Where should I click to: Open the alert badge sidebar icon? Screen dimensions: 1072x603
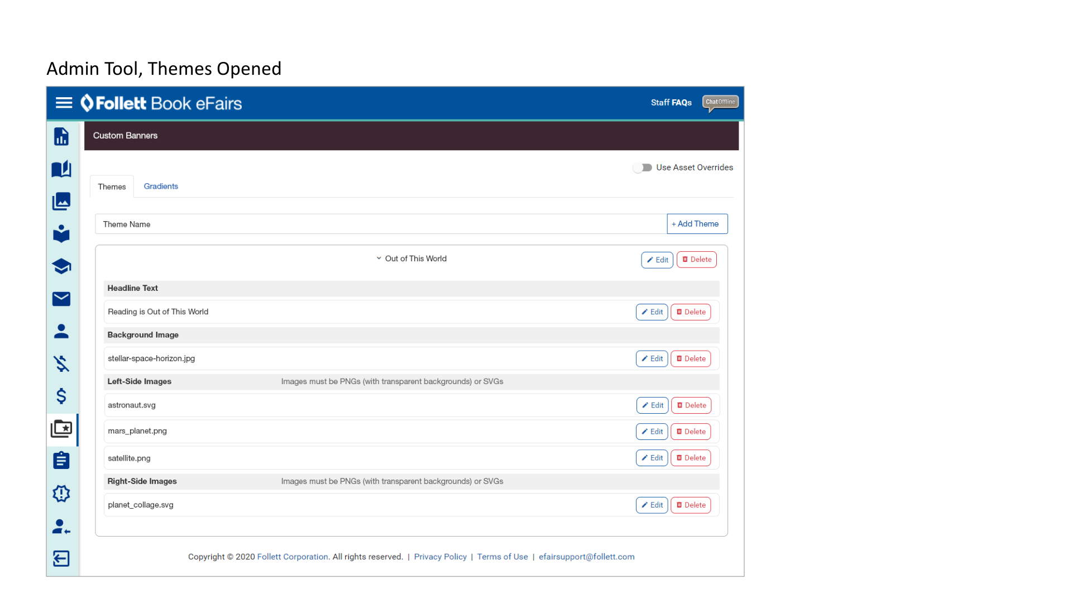point(61,494)
